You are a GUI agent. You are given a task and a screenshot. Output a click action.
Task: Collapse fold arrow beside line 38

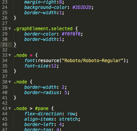click(x=10, y=82)
